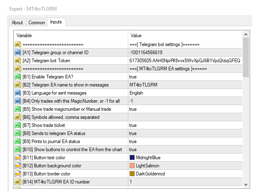Toggle Sends to telegram EA status value
The height and width of the screenshot is (194, 259).
pyautogui.click(x=133, y=133)
